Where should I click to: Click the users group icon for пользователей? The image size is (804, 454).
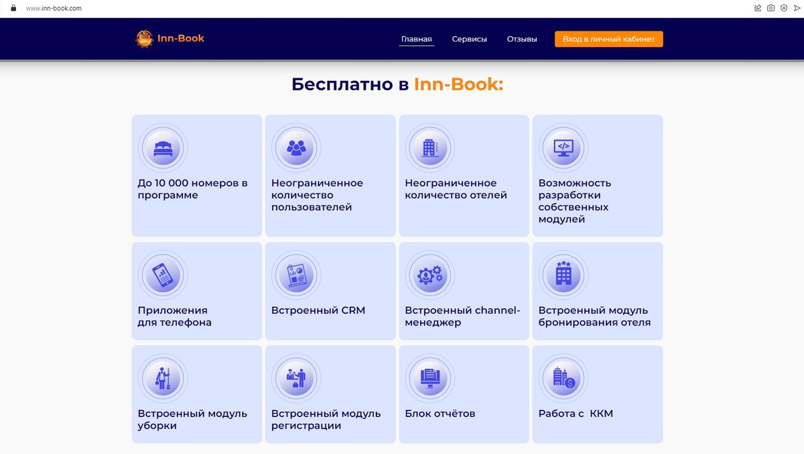click(296, 147)
